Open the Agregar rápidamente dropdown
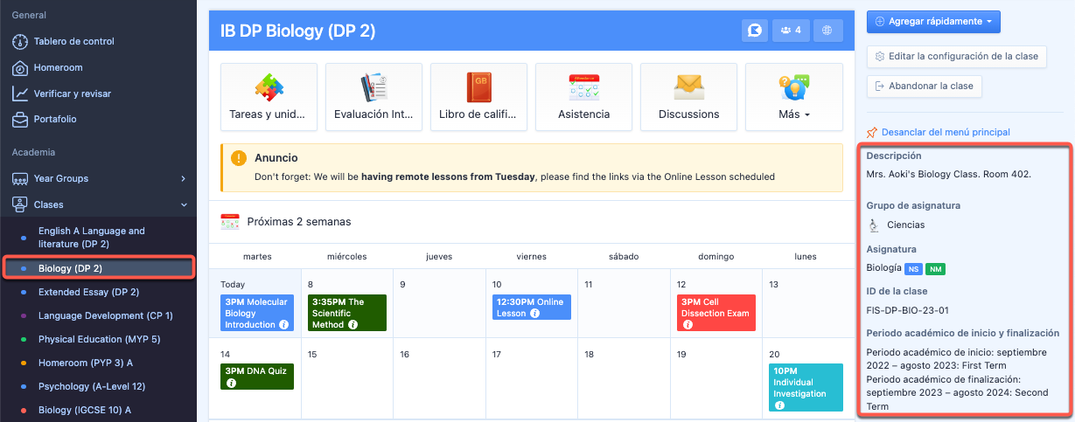 click(932, 21)
